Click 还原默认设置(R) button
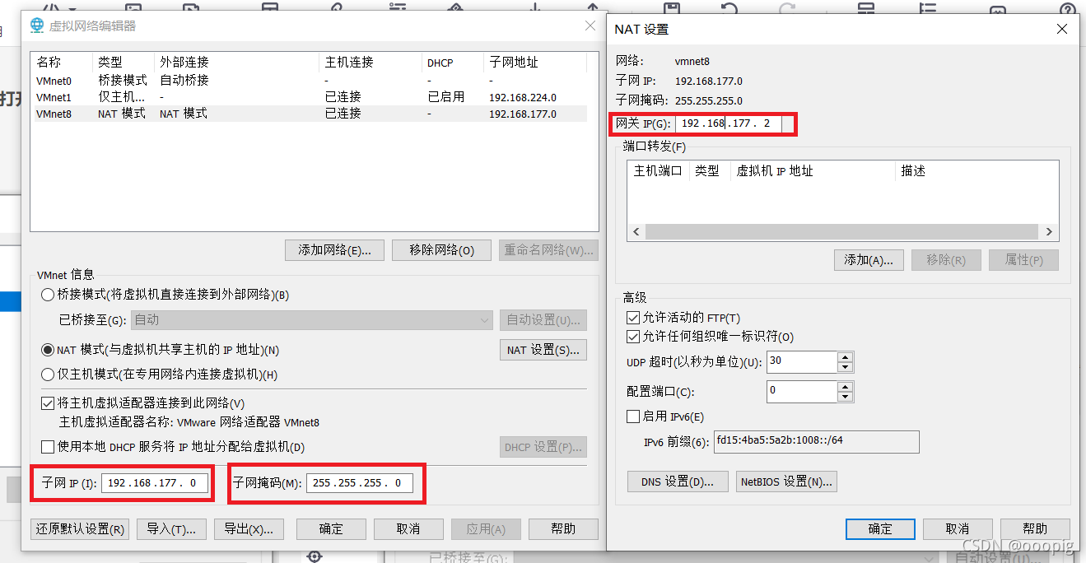Image resolution: width=1086 pixels, height=563 pixels. [80, 528]
